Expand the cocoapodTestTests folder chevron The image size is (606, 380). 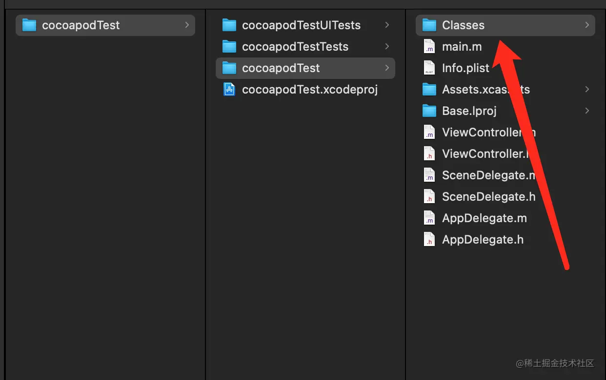(x=387, y=47)
